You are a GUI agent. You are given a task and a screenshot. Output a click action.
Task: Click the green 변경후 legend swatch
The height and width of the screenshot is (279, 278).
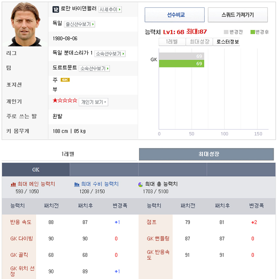coord(252,32)
